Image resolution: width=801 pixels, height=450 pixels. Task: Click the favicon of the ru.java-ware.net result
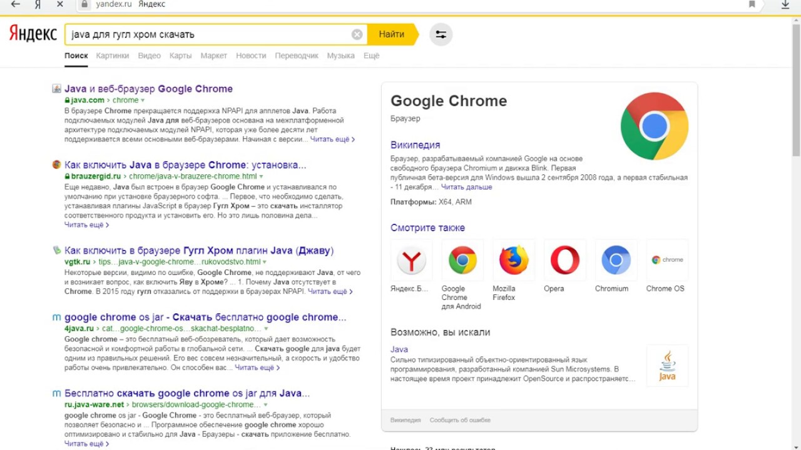[56, 394]
